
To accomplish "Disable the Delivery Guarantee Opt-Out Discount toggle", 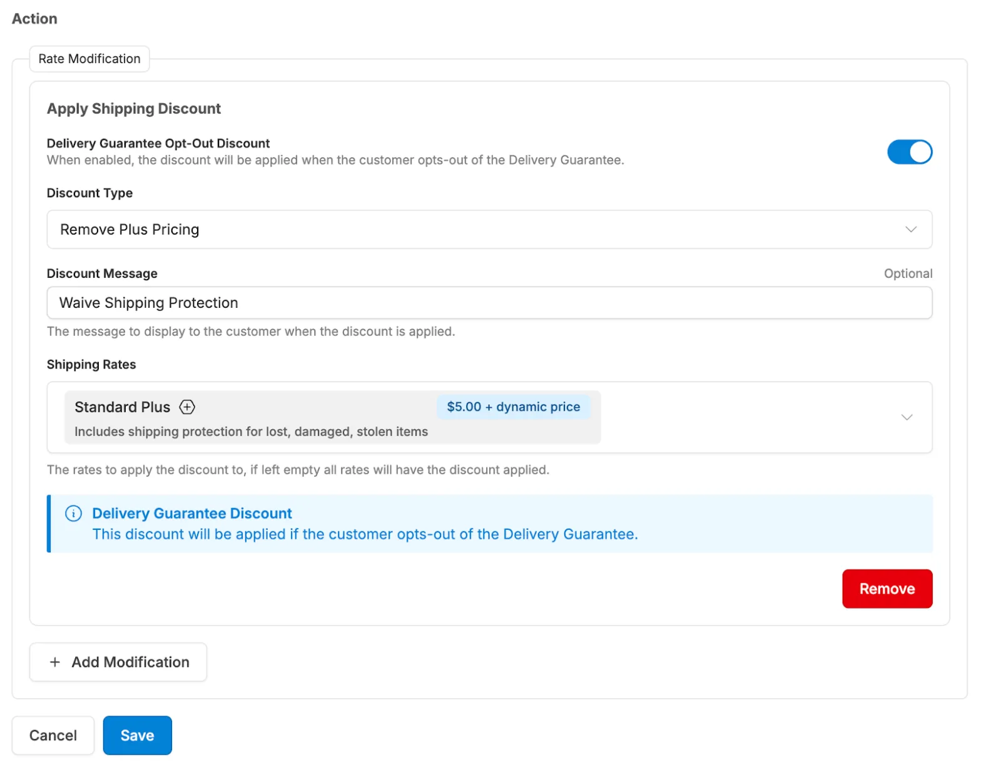I will click(x=909, y=152).
